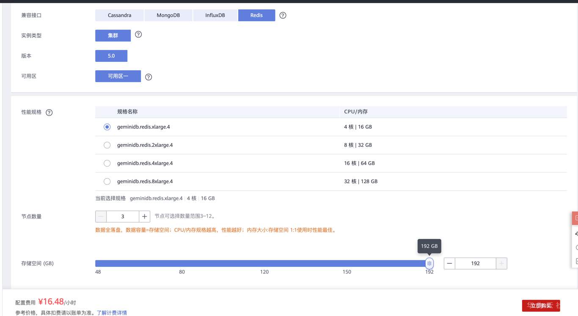Click 立即购买 buy now button

pos(541,305)
